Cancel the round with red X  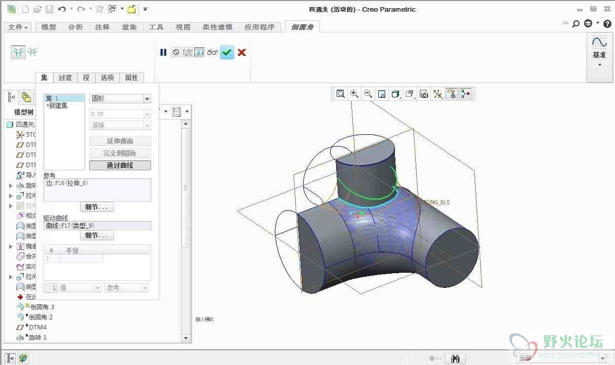tap(242, 52)
